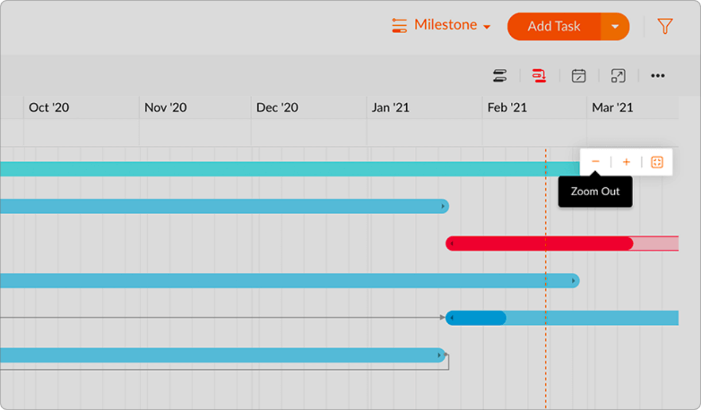
Task: Click the dark blue progress portion of task bar
Action: 476,318
